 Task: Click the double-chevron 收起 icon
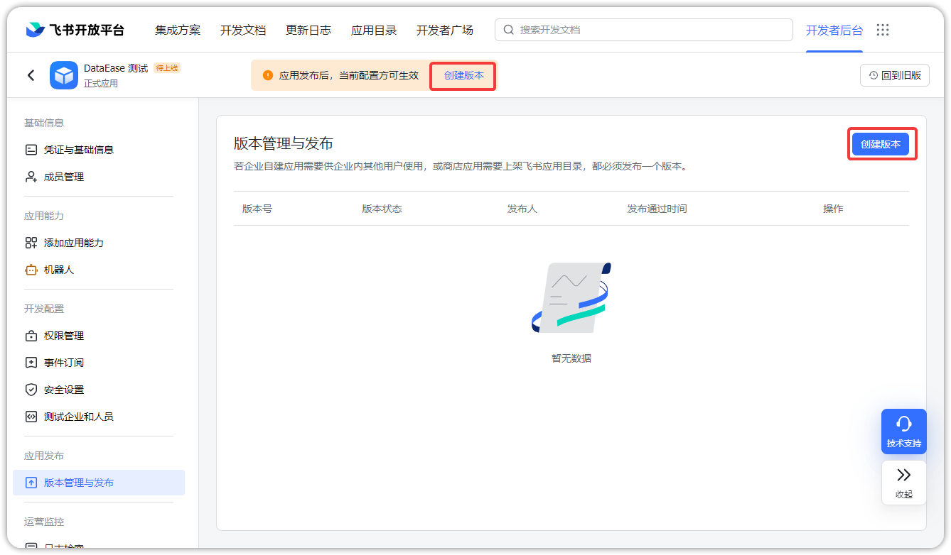(x=904, y=475)
